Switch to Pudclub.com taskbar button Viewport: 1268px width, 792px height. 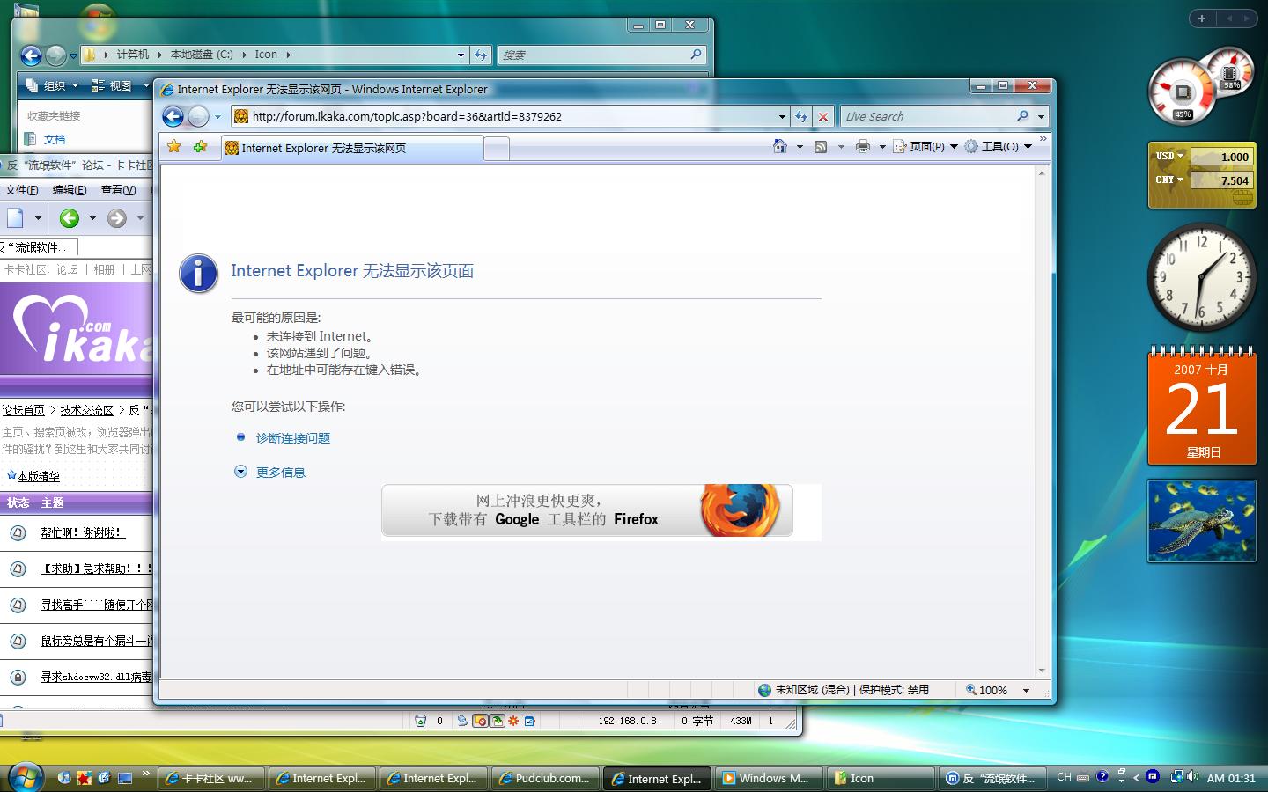544,778
